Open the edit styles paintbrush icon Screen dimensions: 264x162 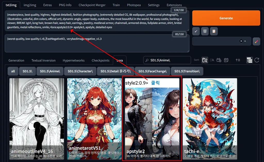tap(256, 41)
